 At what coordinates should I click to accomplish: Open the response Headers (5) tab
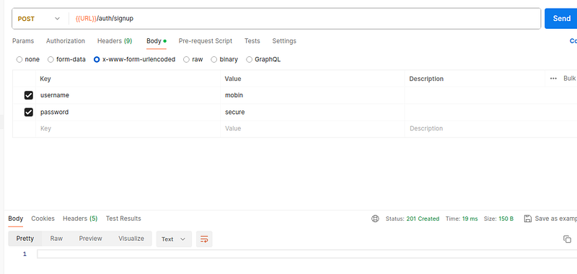(x=80, y=218)
